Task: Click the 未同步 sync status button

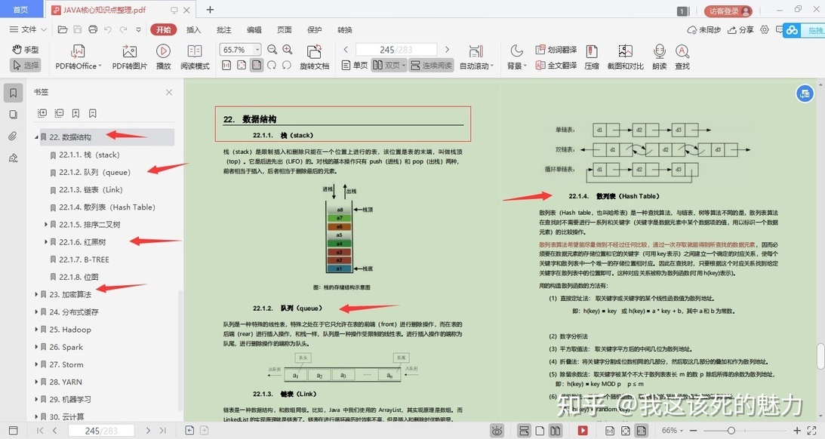Action: pos(704,30)
